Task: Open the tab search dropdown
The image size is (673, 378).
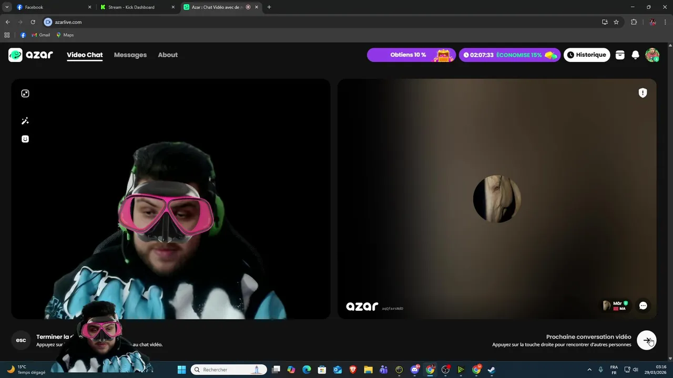Action: [x=7, y=7]
